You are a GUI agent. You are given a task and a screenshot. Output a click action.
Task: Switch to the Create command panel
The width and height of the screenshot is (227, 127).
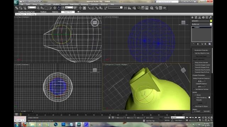pos(192,17)
